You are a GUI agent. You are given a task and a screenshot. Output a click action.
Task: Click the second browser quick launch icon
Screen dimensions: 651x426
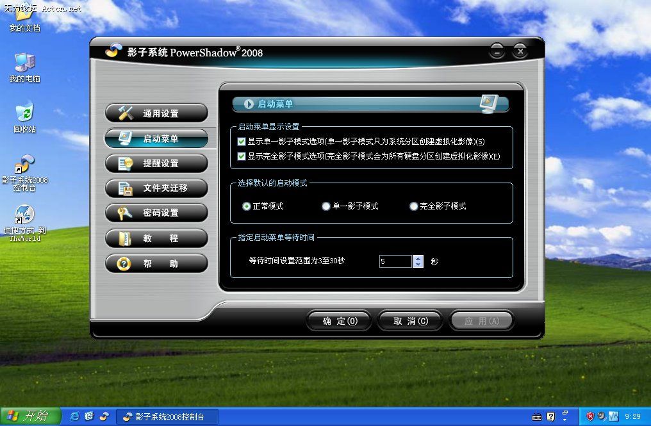(89, 416)
